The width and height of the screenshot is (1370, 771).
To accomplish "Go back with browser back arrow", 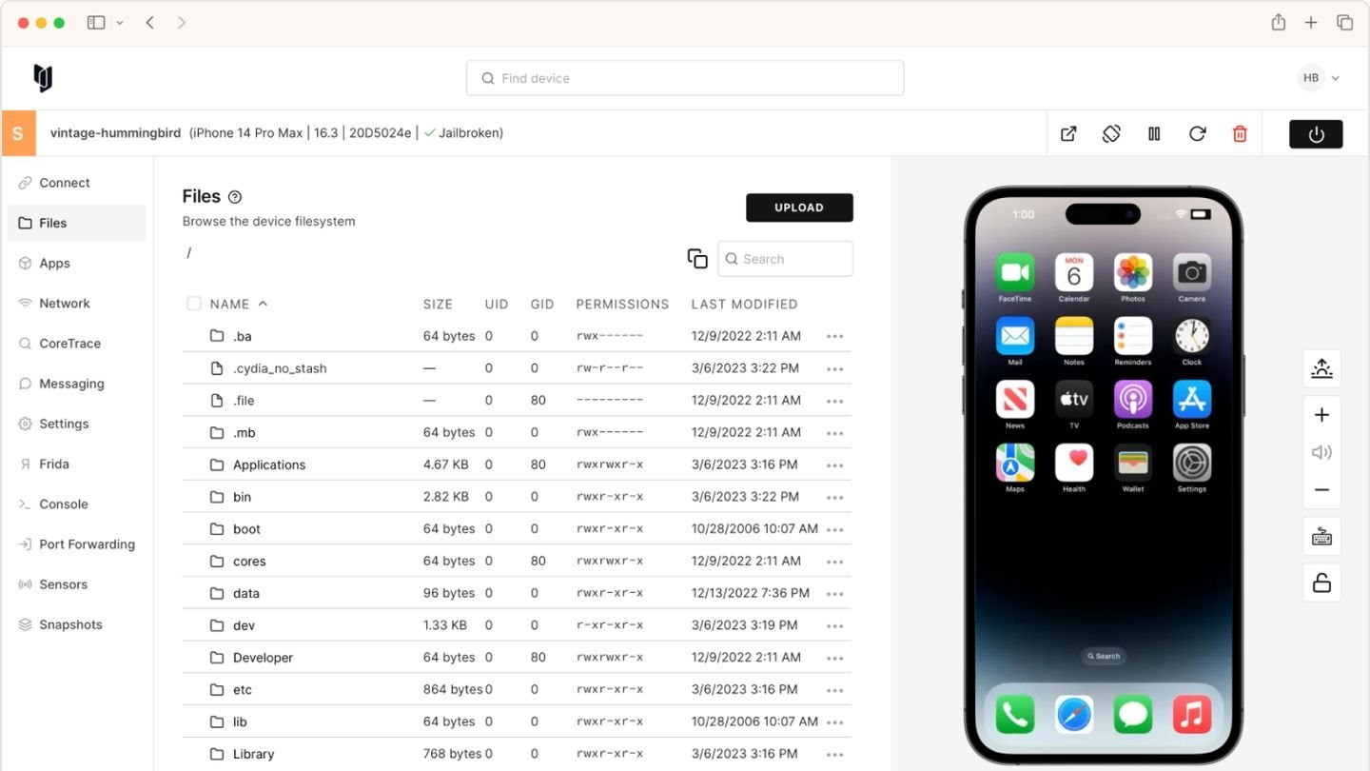I will coord(149,23).
